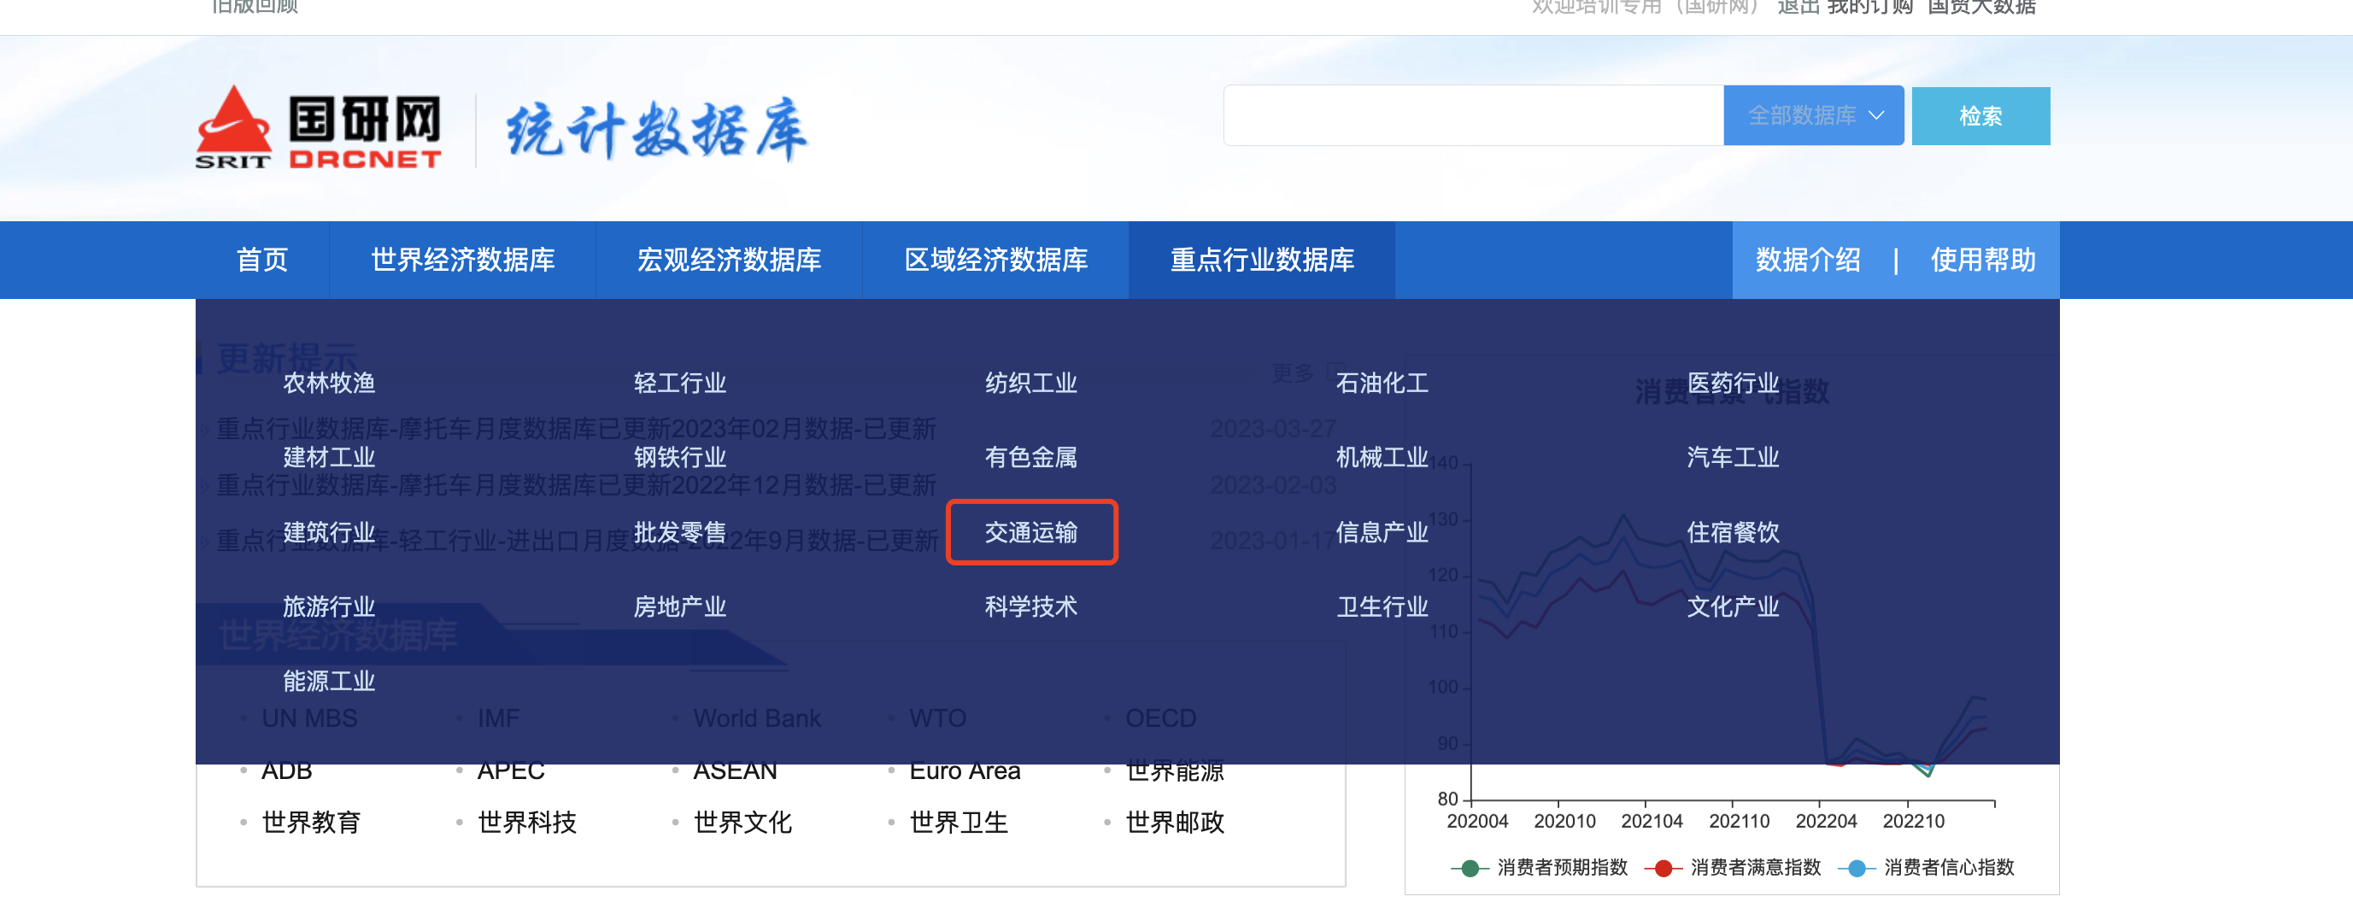
Task: Open 数据介绍 page
Action: 1808,261
